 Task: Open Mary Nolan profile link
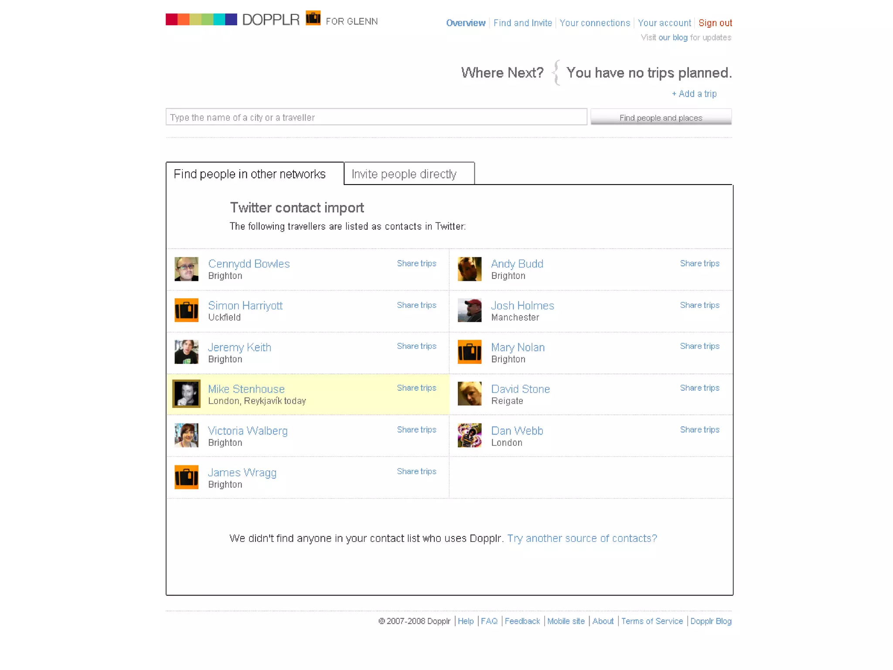pos(518,347)
